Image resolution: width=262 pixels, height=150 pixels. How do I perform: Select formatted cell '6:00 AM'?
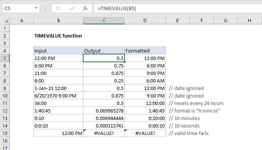coord(145,81)
